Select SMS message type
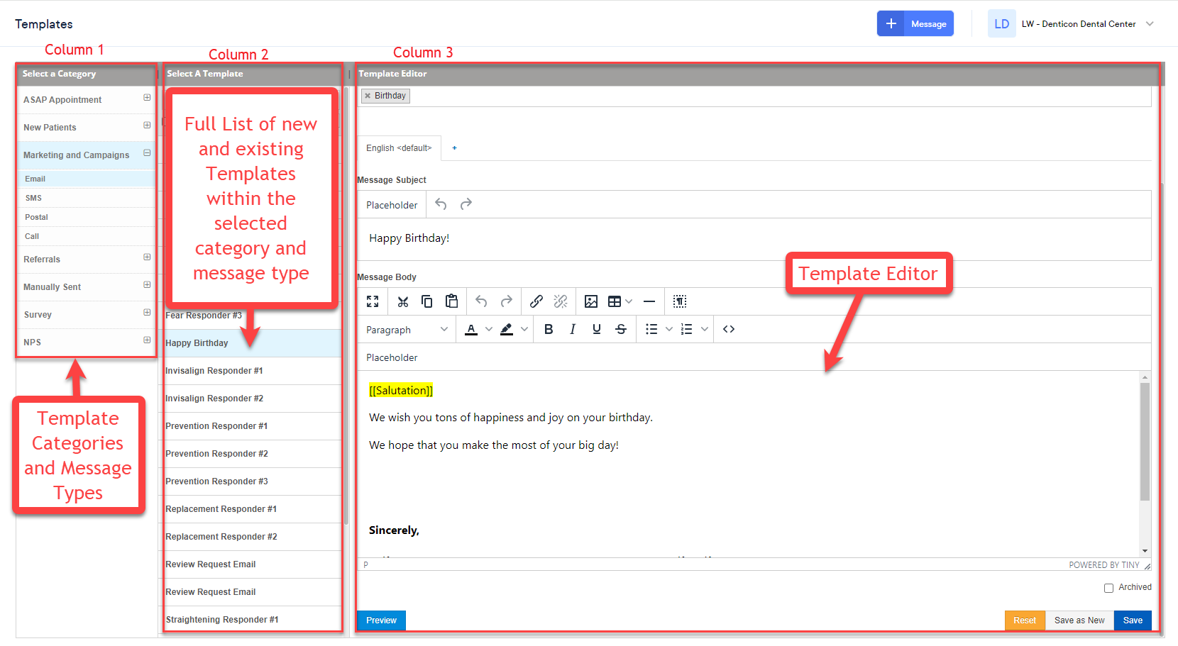The image size is (1178, 646). 86,198
